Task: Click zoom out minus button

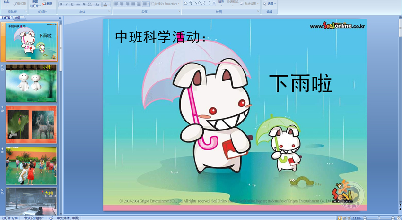Action: [x=365, y=218]
